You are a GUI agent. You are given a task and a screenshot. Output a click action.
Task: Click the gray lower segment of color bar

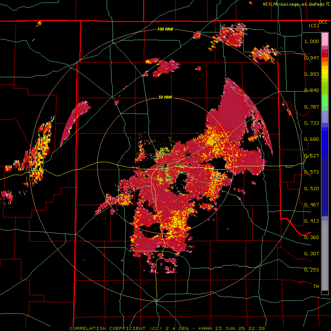point(325,256)
